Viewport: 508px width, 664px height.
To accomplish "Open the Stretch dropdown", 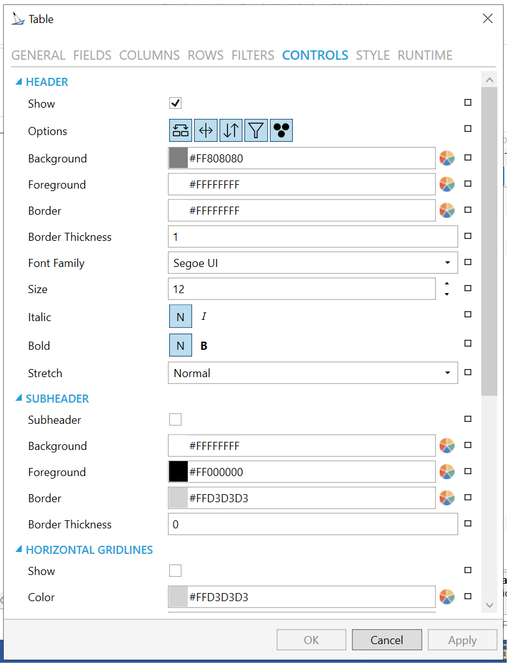I will (x=313, y=373).
